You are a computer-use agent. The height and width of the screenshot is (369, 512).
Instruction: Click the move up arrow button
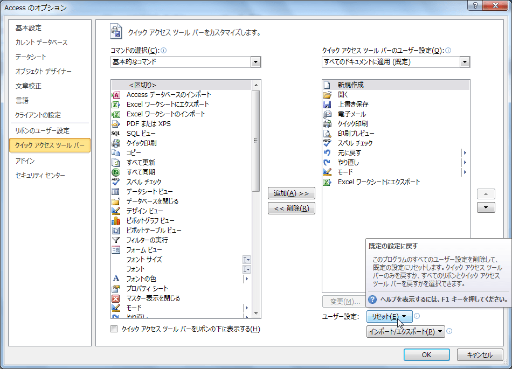pos(486,194)
